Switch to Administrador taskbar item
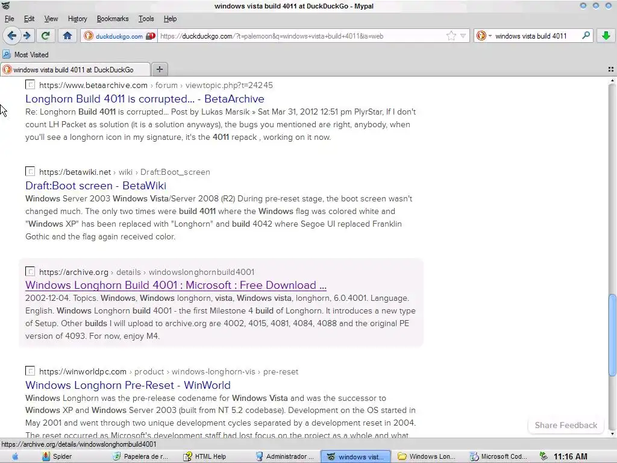The image size is (617, 463). tap(285, 456)
